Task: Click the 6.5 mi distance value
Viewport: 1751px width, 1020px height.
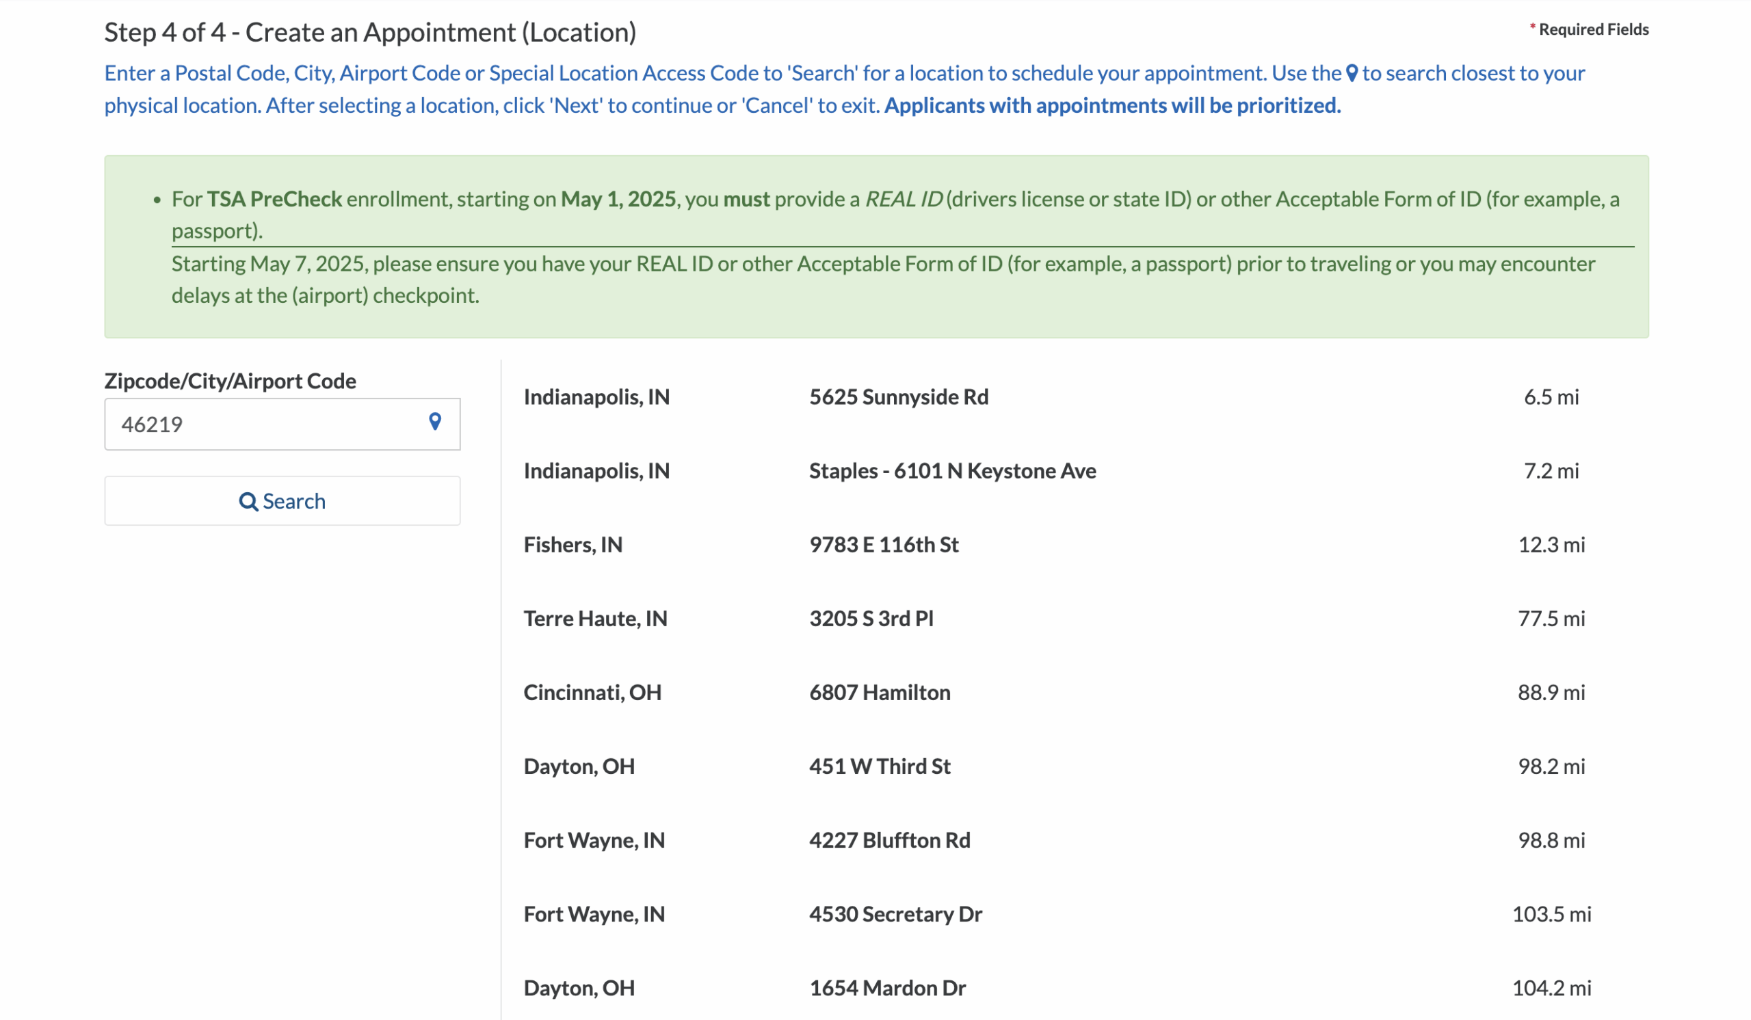Action: [1551, 397]
